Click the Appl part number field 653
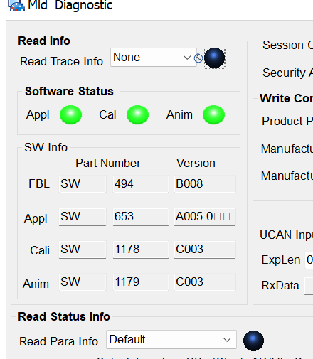This screenshot has width=313, height=359. pyautogui.click(x=141, y=217)
